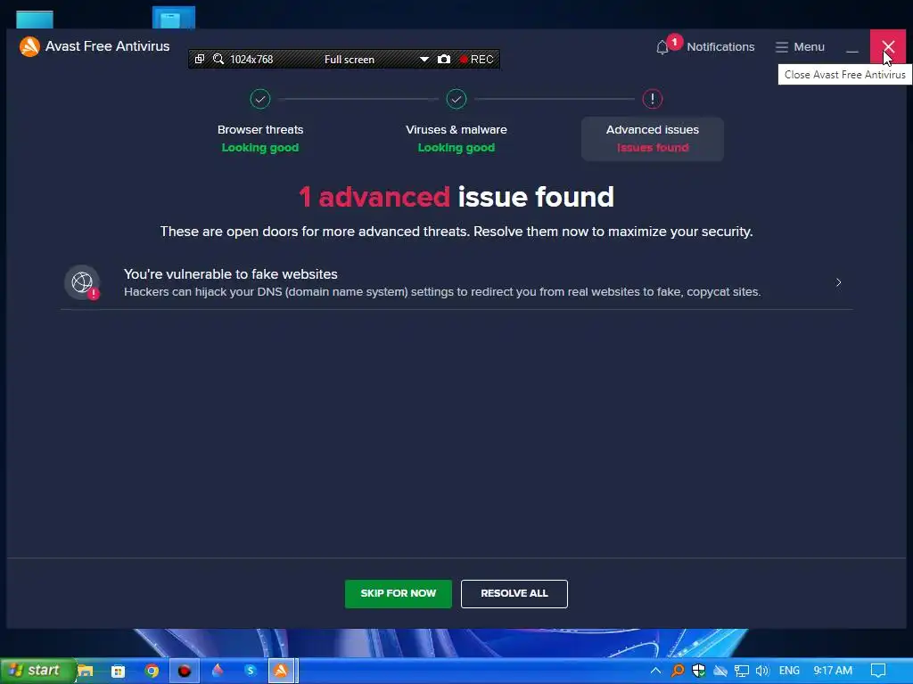
Task: Open the Menu label
Action: click(809, 47)
